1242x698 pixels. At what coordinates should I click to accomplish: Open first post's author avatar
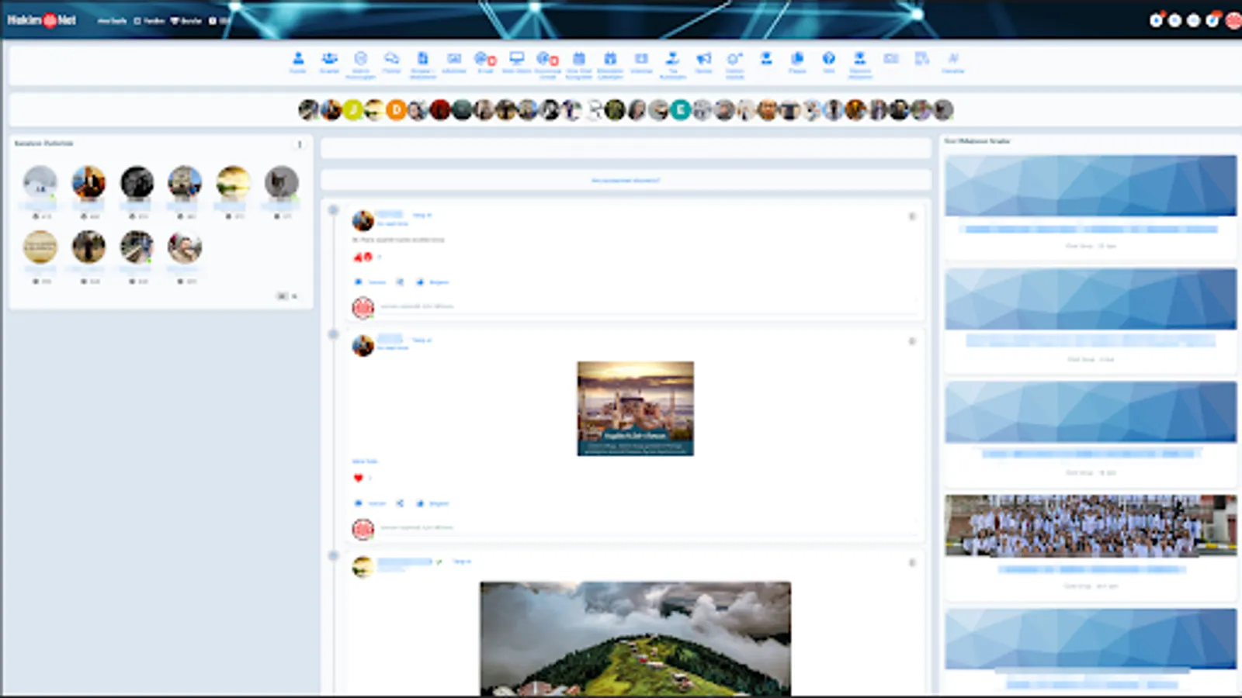pyautogui.click(x=363, y=220)
